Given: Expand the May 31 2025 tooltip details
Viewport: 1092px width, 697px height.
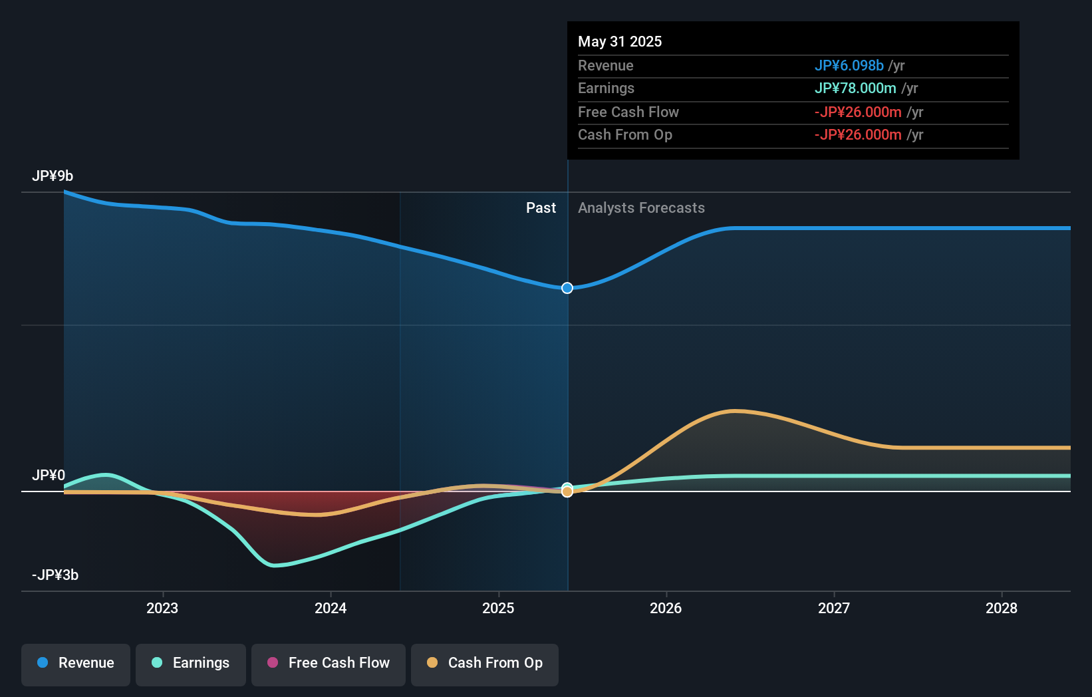Looking at the screenshot, I should coord(620,41).
